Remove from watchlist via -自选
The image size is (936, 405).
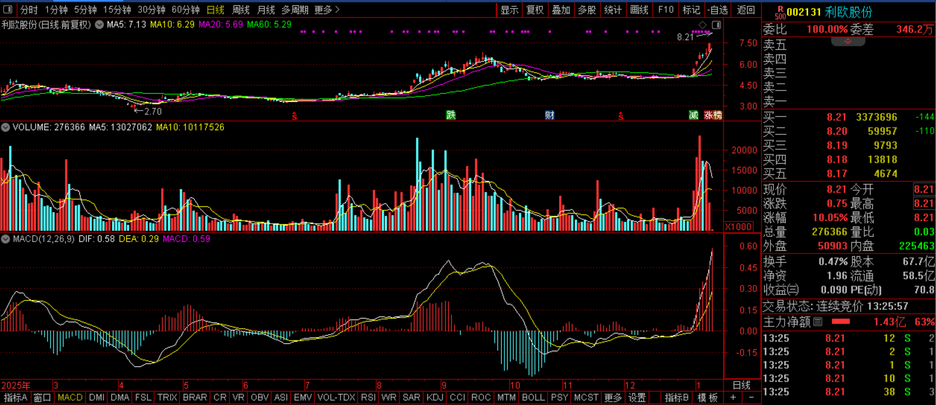coord(718,9)
